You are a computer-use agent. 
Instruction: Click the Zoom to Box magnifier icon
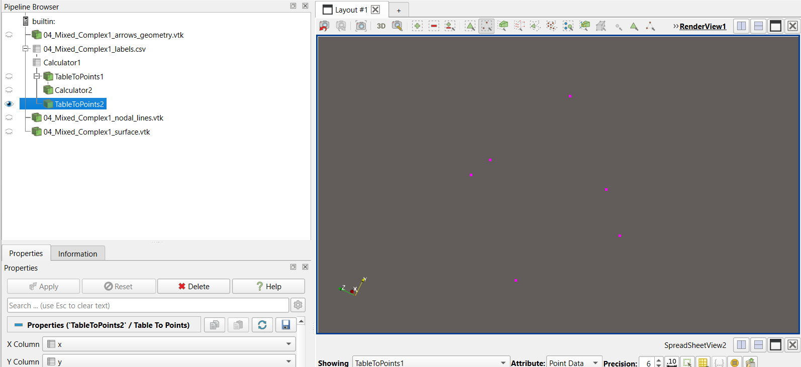(397, 26)
